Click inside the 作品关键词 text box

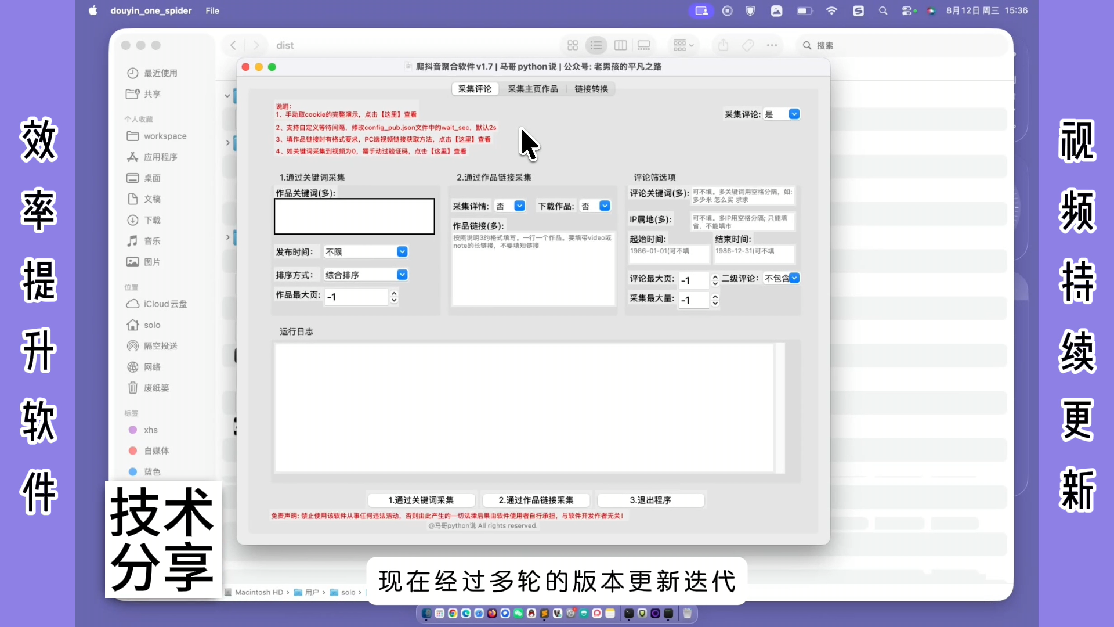[355, 217]
